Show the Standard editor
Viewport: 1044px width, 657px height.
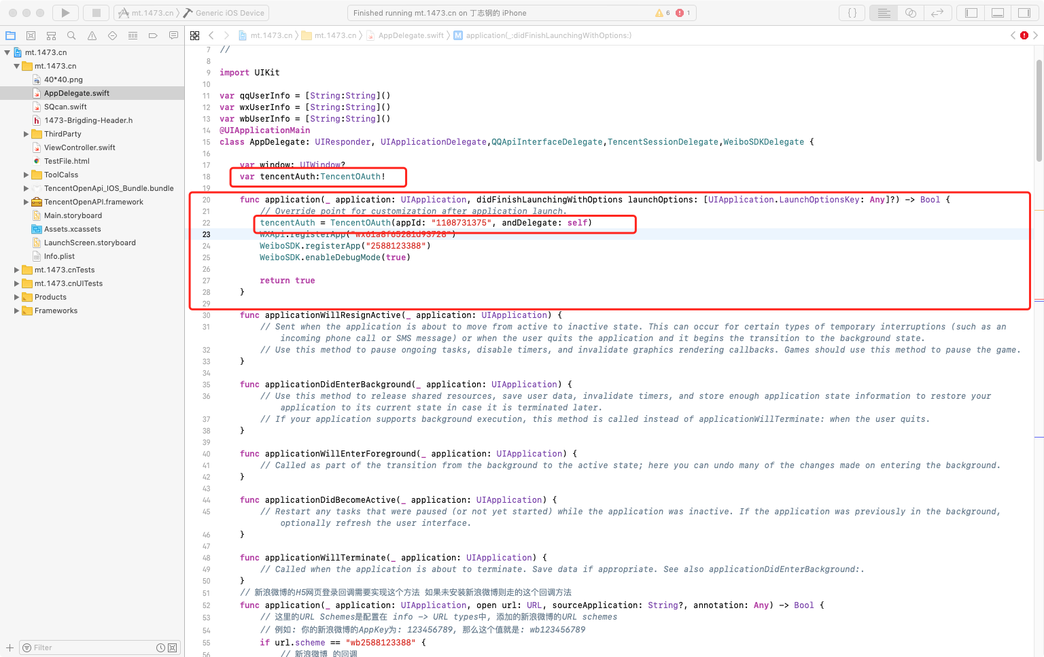[884, 13]
